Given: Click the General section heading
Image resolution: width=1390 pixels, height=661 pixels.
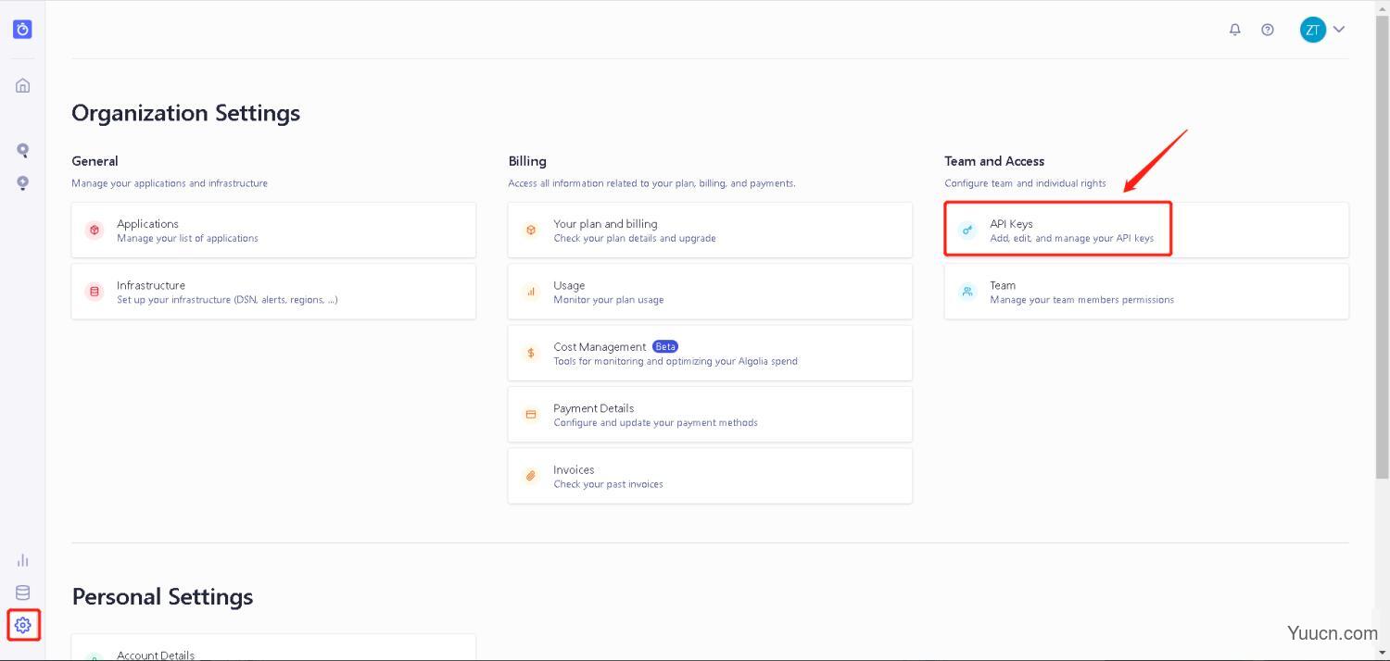Looking at the screenshot, I should click(x=95, y=161).
